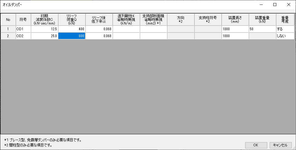Click the 直列剛性K column header
The image size is (296, 150).
(x=126, y=20)
